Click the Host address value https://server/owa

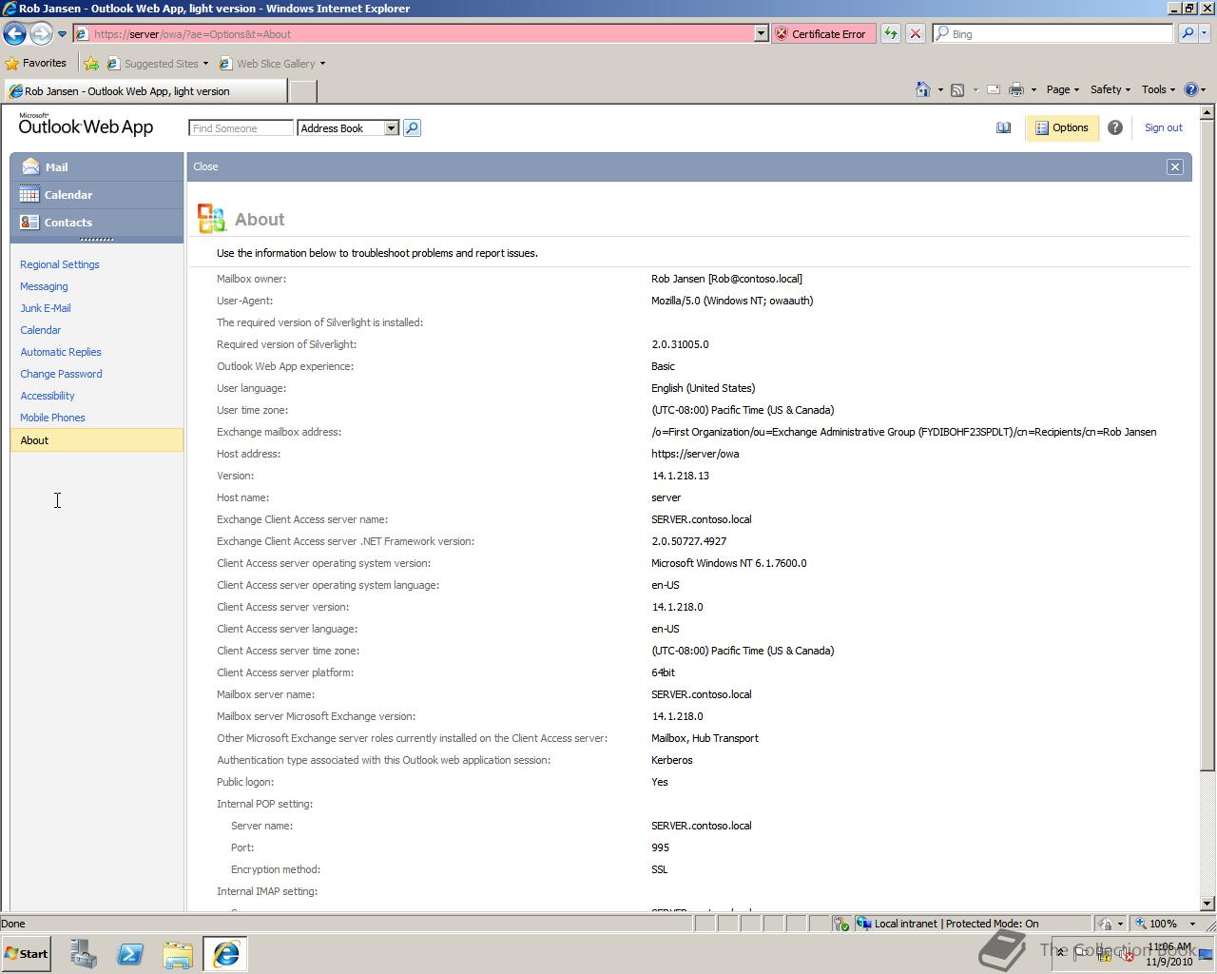[695, 454]
